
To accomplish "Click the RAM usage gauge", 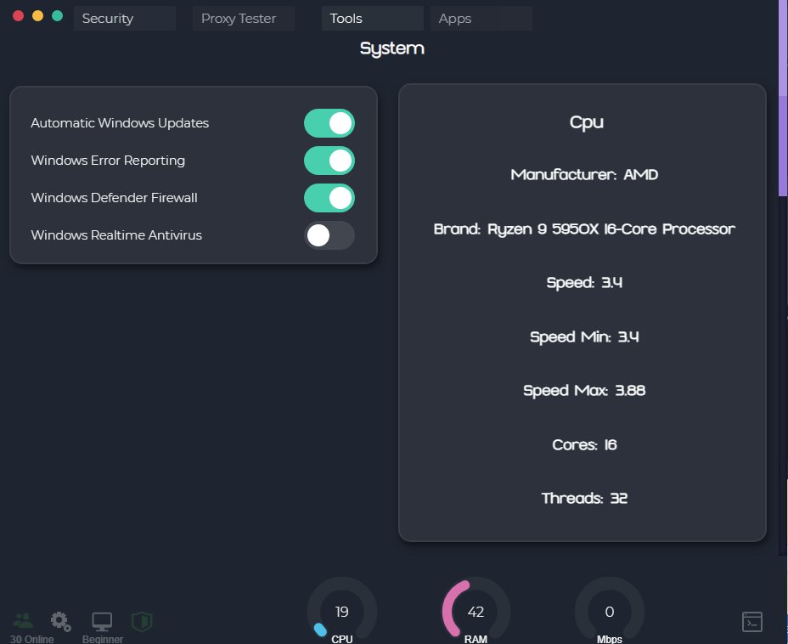I will coord(476,610).
